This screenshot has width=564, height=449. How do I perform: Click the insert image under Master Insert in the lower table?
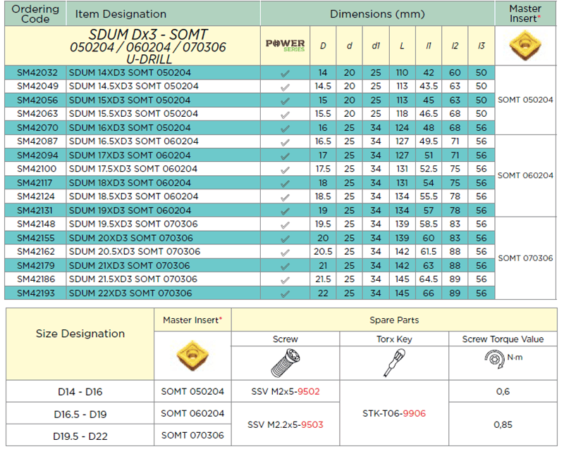tap(192, 355)
